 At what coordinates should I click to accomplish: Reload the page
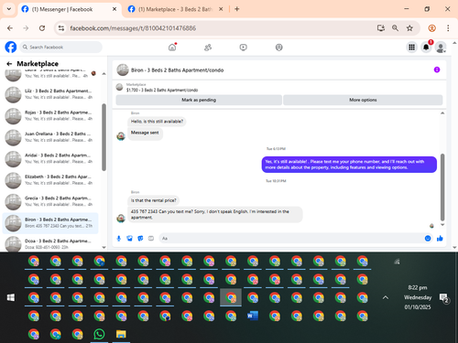tap(42, 28)
